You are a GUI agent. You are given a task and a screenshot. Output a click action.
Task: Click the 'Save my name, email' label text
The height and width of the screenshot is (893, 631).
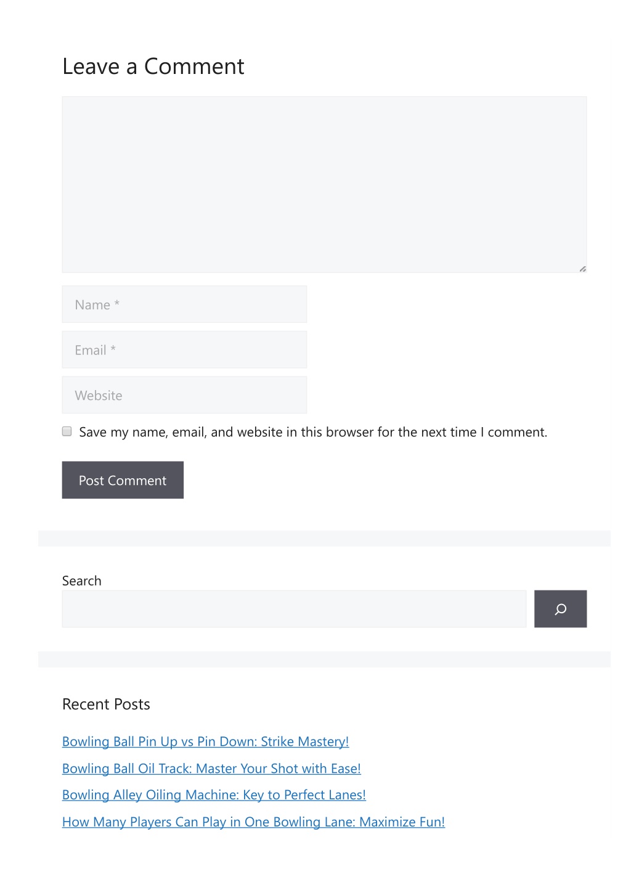point(313,432)
